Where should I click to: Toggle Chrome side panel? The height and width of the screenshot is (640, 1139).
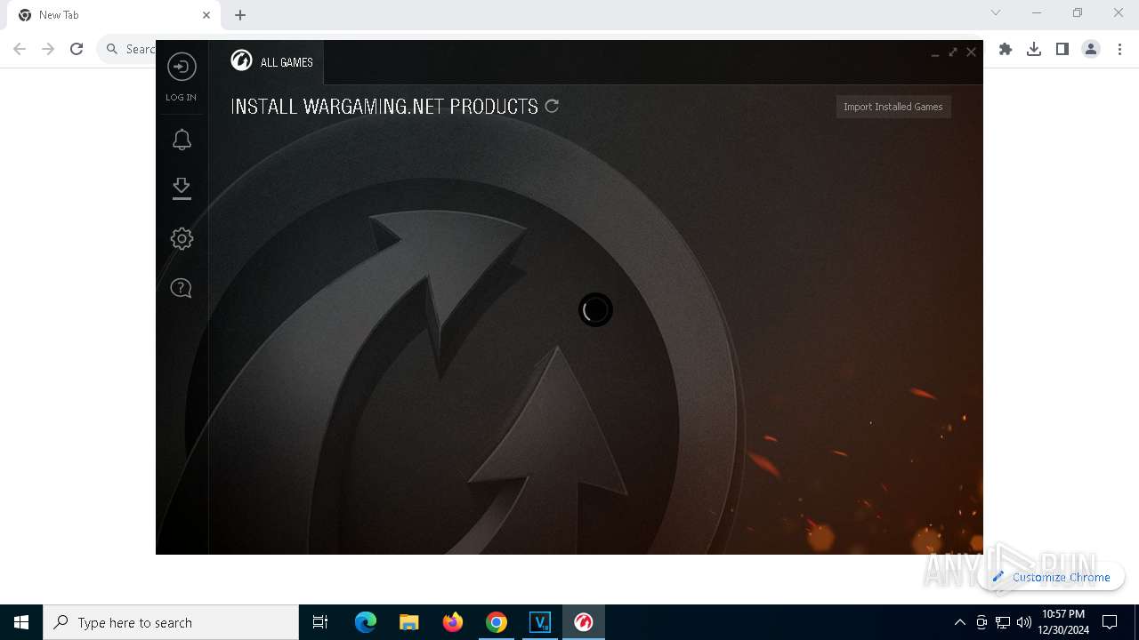point(1062,49)
